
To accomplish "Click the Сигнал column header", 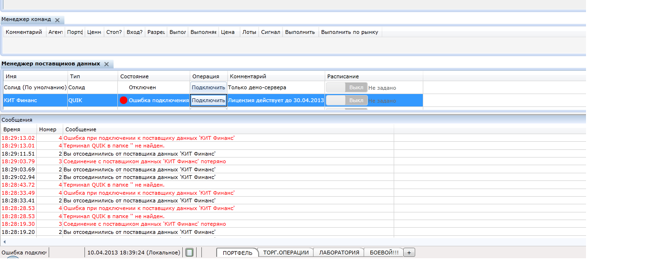I will [271, 32].
